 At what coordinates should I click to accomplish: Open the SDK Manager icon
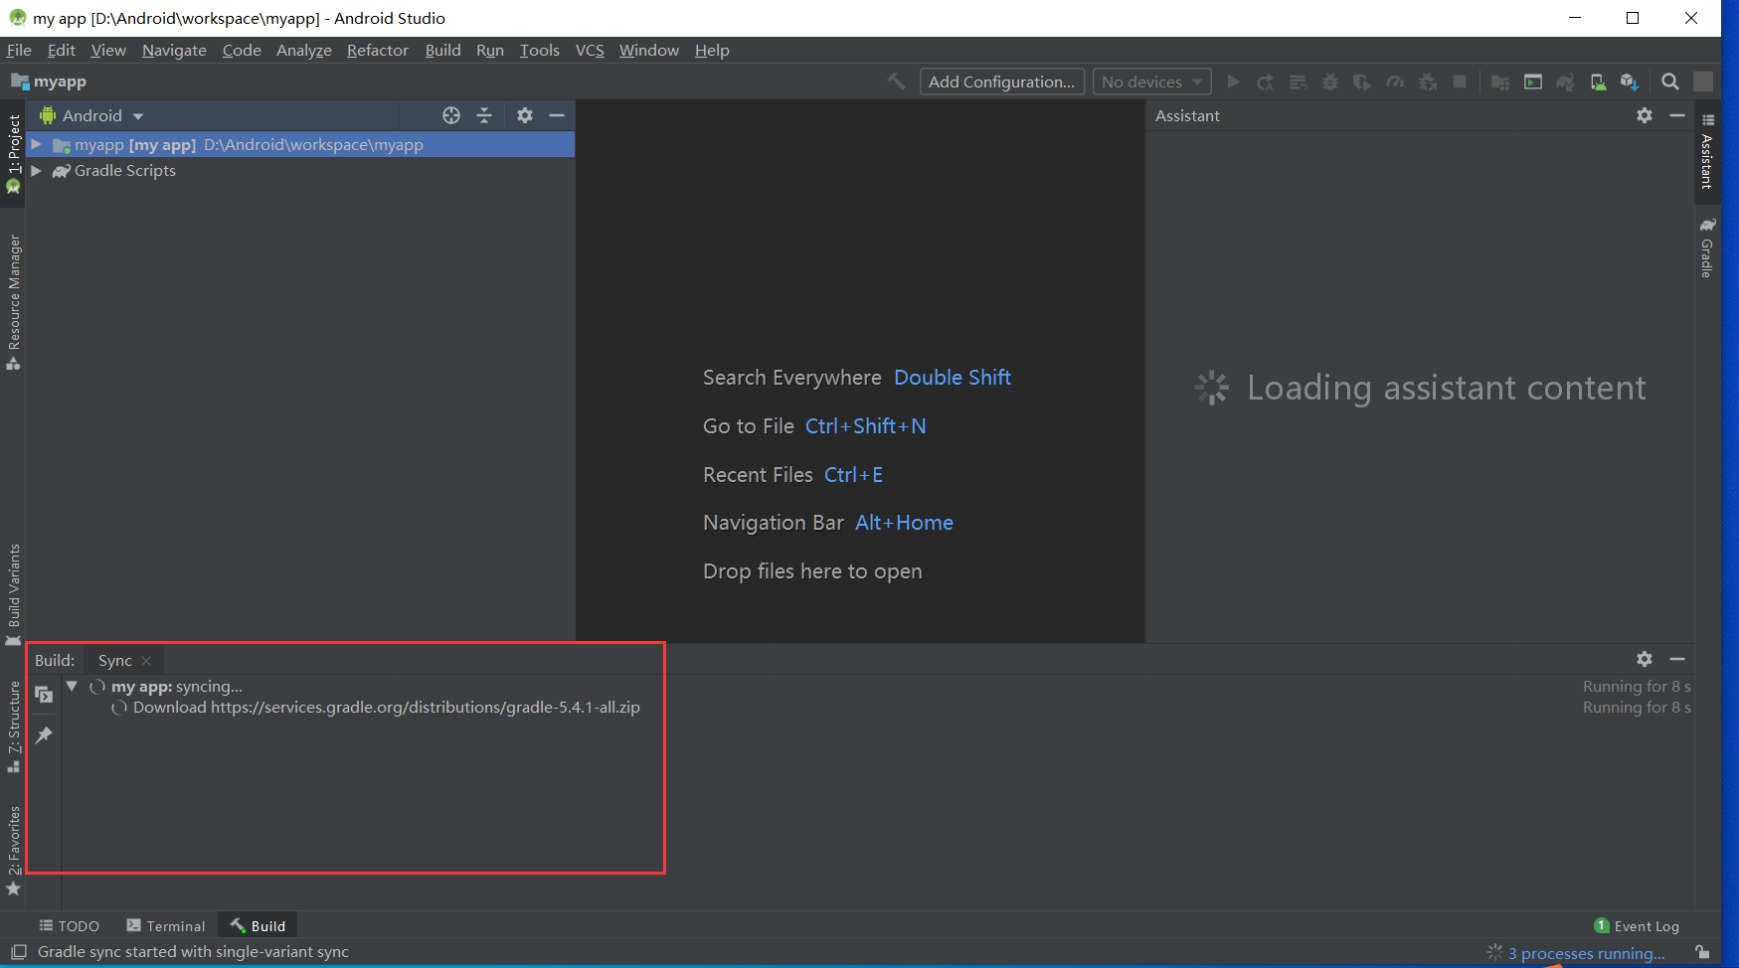[1629, 81]
